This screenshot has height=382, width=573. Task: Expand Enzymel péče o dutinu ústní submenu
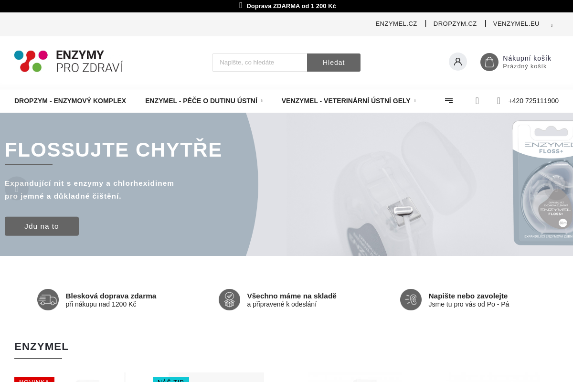click(262, 101)
